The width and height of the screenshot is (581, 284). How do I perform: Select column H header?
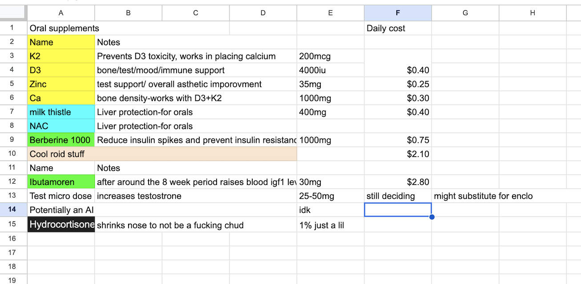pos(533,13)
